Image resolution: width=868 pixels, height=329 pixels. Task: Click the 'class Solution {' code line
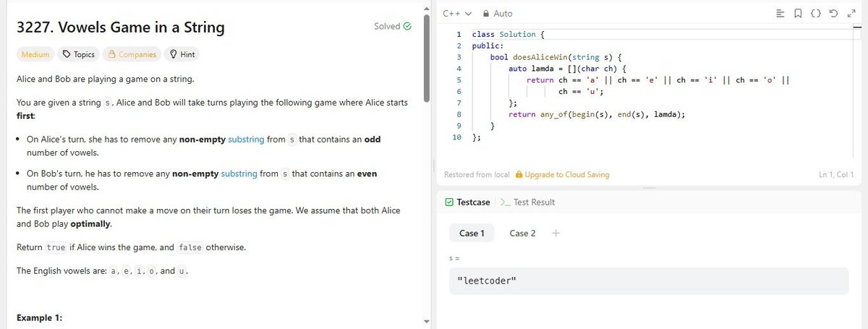tap(508, 33)
